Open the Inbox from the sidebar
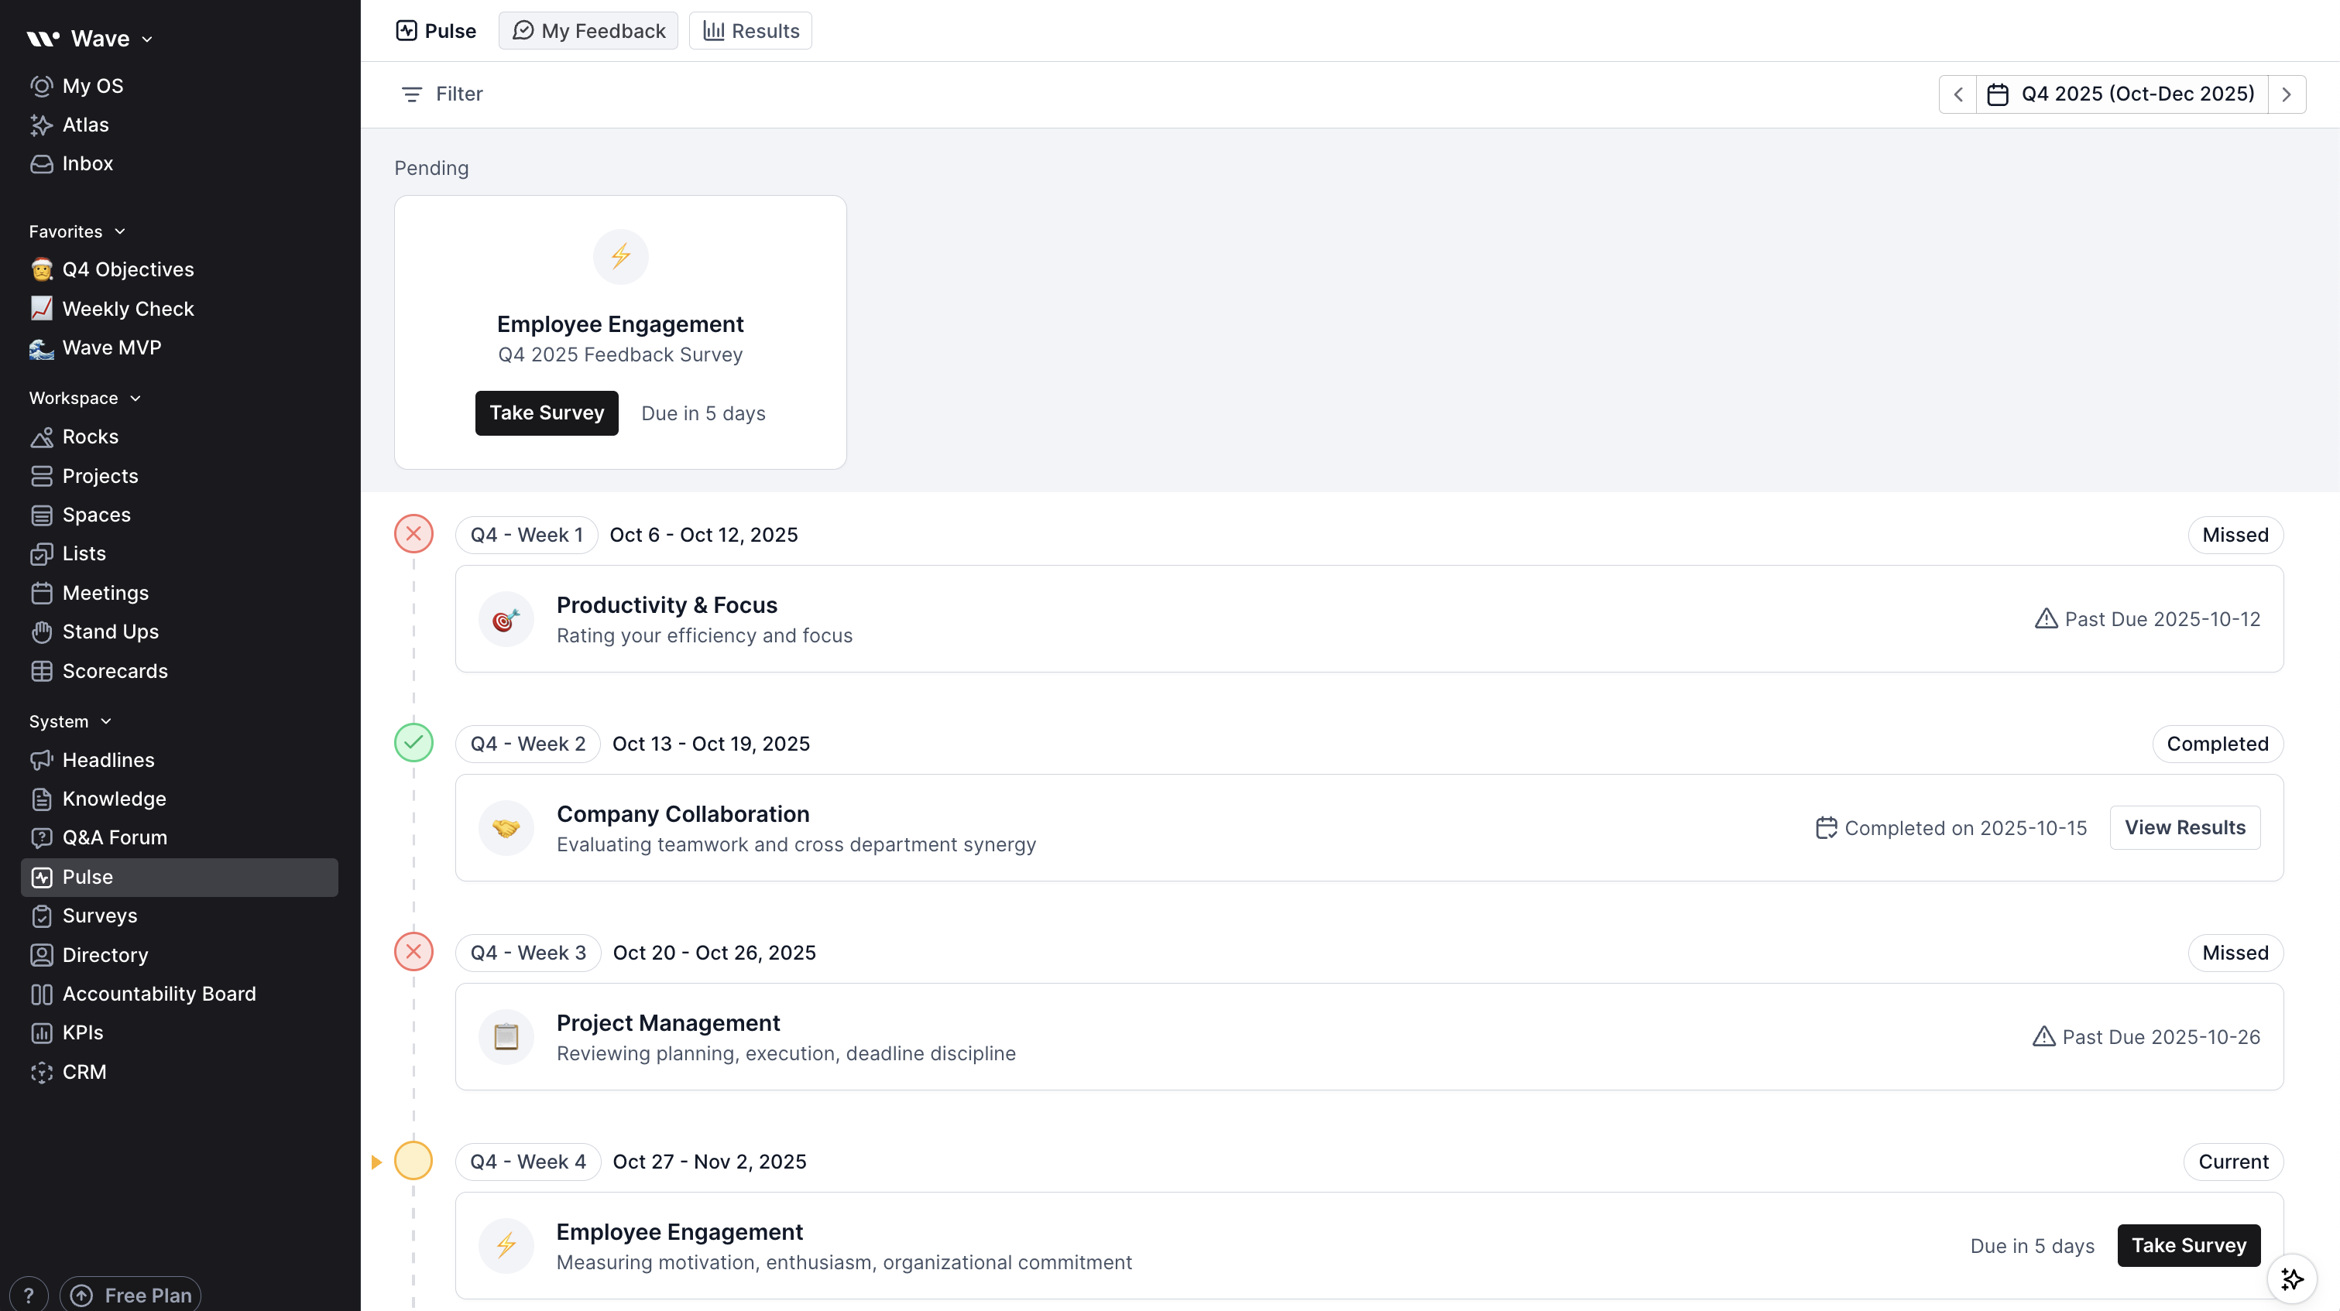The image size is (2340, 1311). (x=87, y=163)
